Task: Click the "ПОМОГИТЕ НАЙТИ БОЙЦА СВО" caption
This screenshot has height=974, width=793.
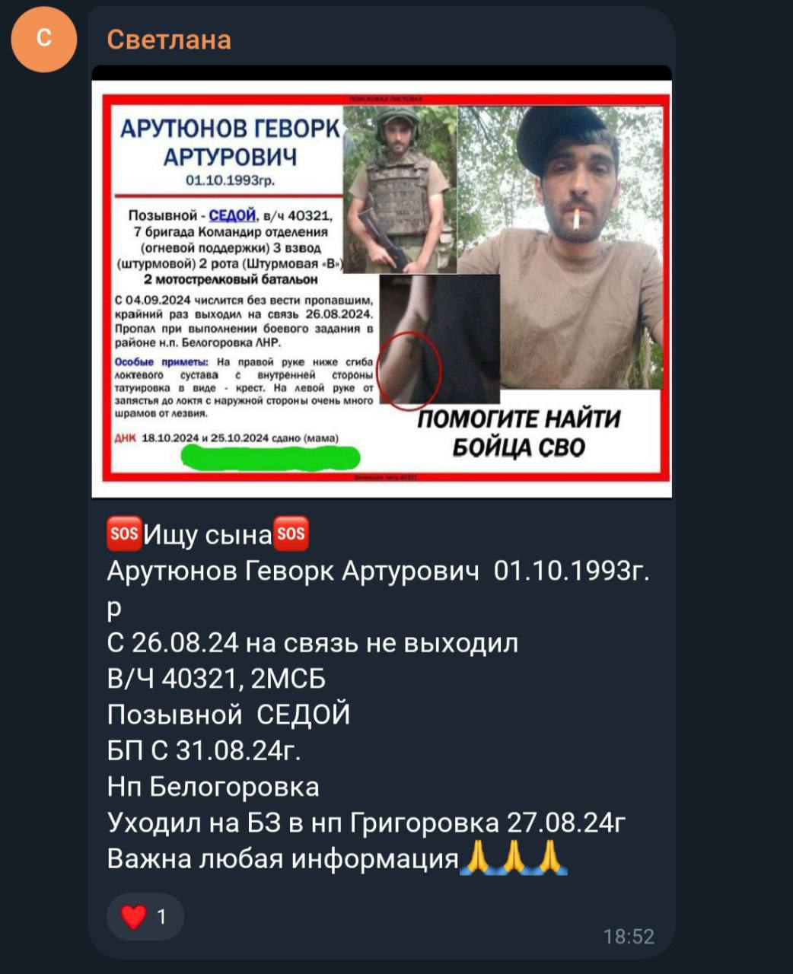Action: 518,433
